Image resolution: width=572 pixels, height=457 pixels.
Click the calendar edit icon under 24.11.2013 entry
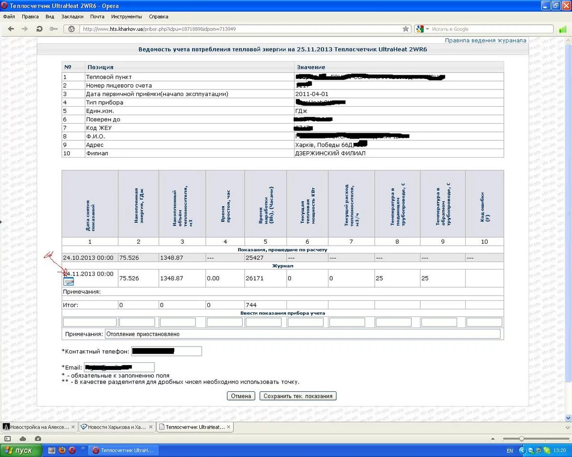[x=69, y=281]
